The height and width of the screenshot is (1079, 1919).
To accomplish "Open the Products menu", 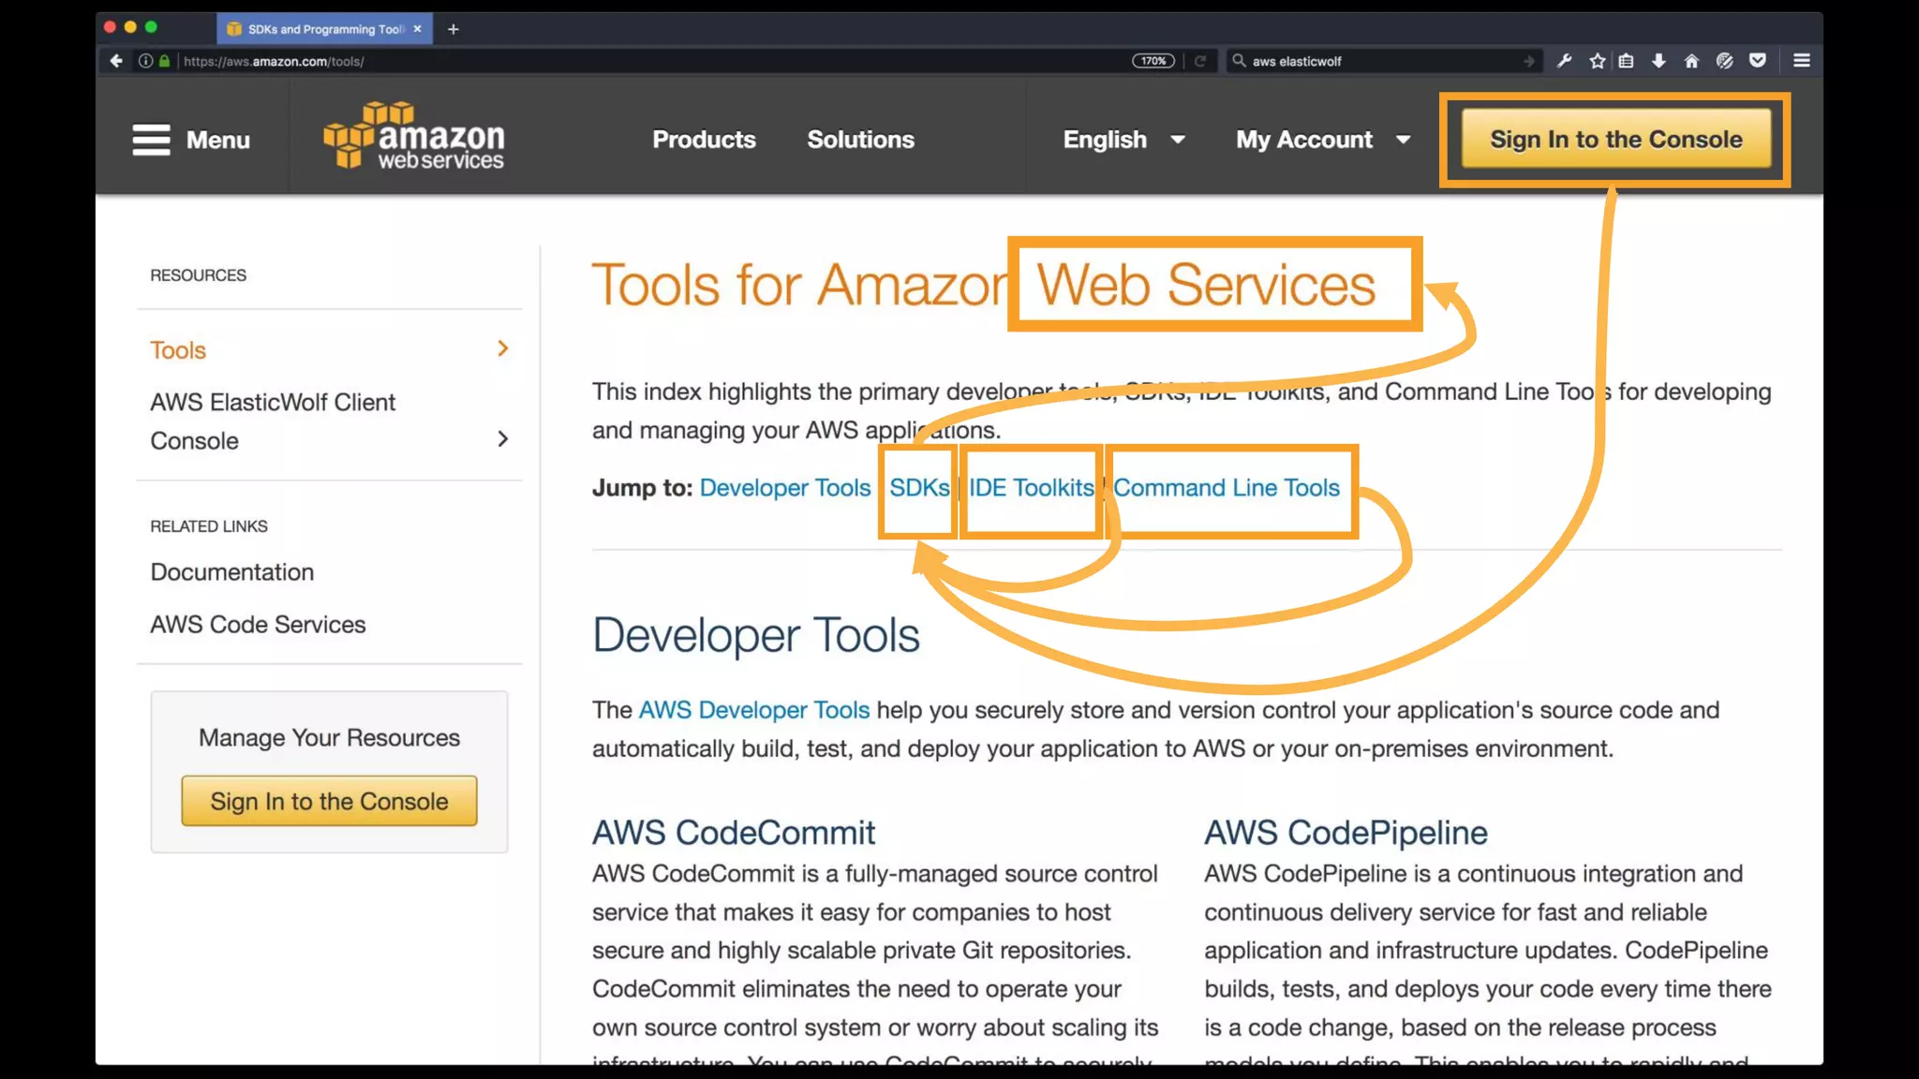I will coord(704,140).
